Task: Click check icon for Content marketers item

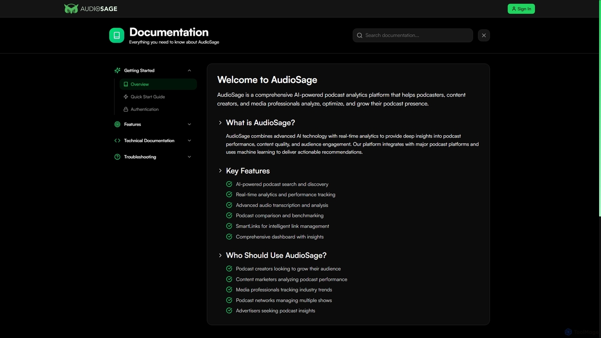Action: pyautogui.click(x=229, y=279)
